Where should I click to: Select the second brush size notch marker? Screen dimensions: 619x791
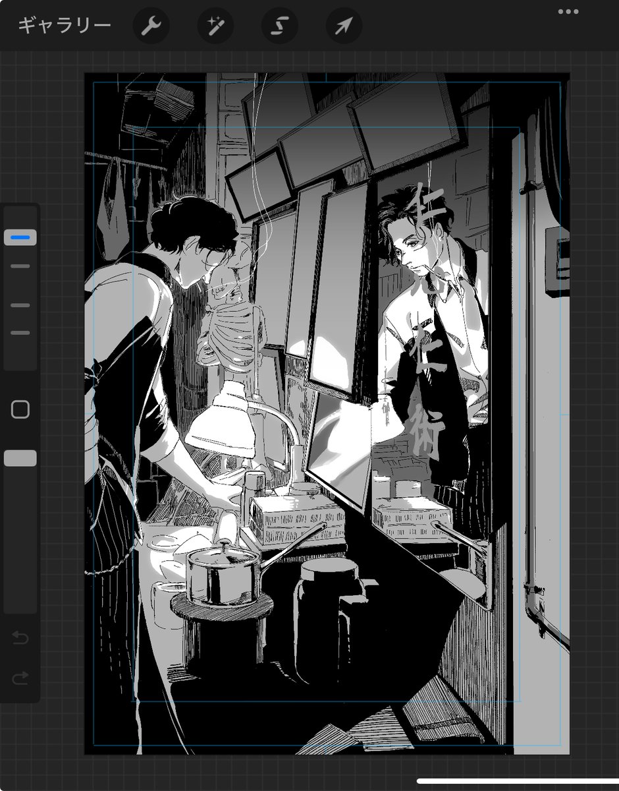pos(20,266)
